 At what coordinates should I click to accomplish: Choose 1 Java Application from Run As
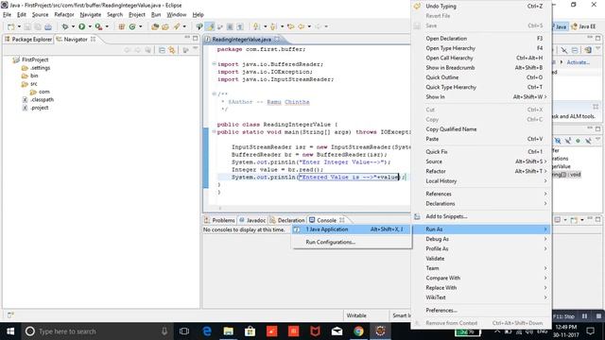coord(352,229)
